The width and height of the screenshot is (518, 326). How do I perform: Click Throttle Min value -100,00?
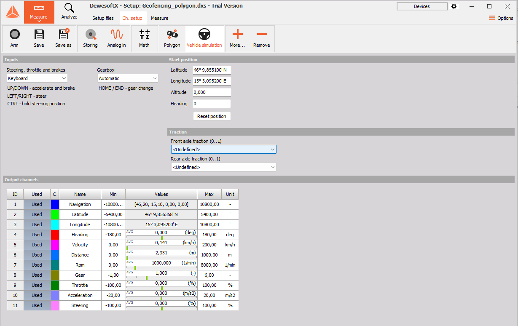[113, 285]
